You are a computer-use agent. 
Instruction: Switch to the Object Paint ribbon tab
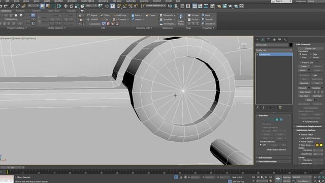pos(54,11)
